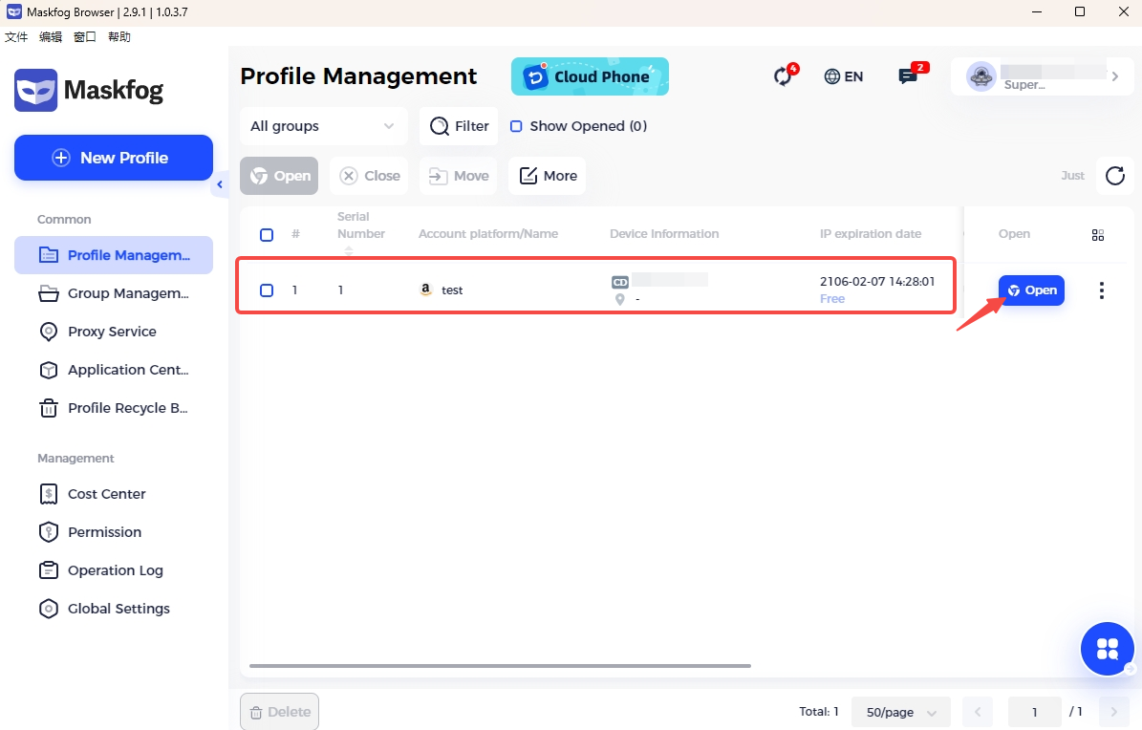Go to the next page arrow
Image resolution: width=1142 pixels, height=730 pixels.
[x=1113, y=712]
